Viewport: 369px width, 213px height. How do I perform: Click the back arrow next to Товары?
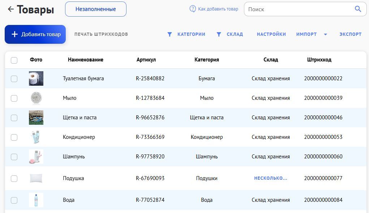click(x=10, y=9)
